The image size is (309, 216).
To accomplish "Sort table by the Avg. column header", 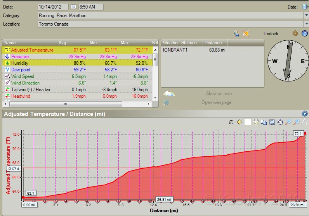I will (x=72, y=43).
